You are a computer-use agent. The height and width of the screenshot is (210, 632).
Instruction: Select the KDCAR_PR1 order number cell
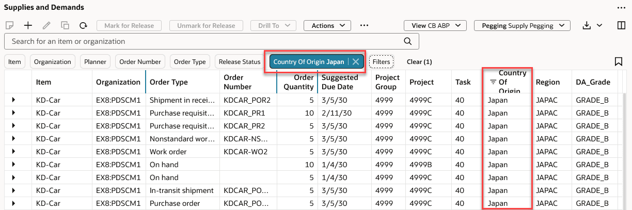click(x=248, y=113)
